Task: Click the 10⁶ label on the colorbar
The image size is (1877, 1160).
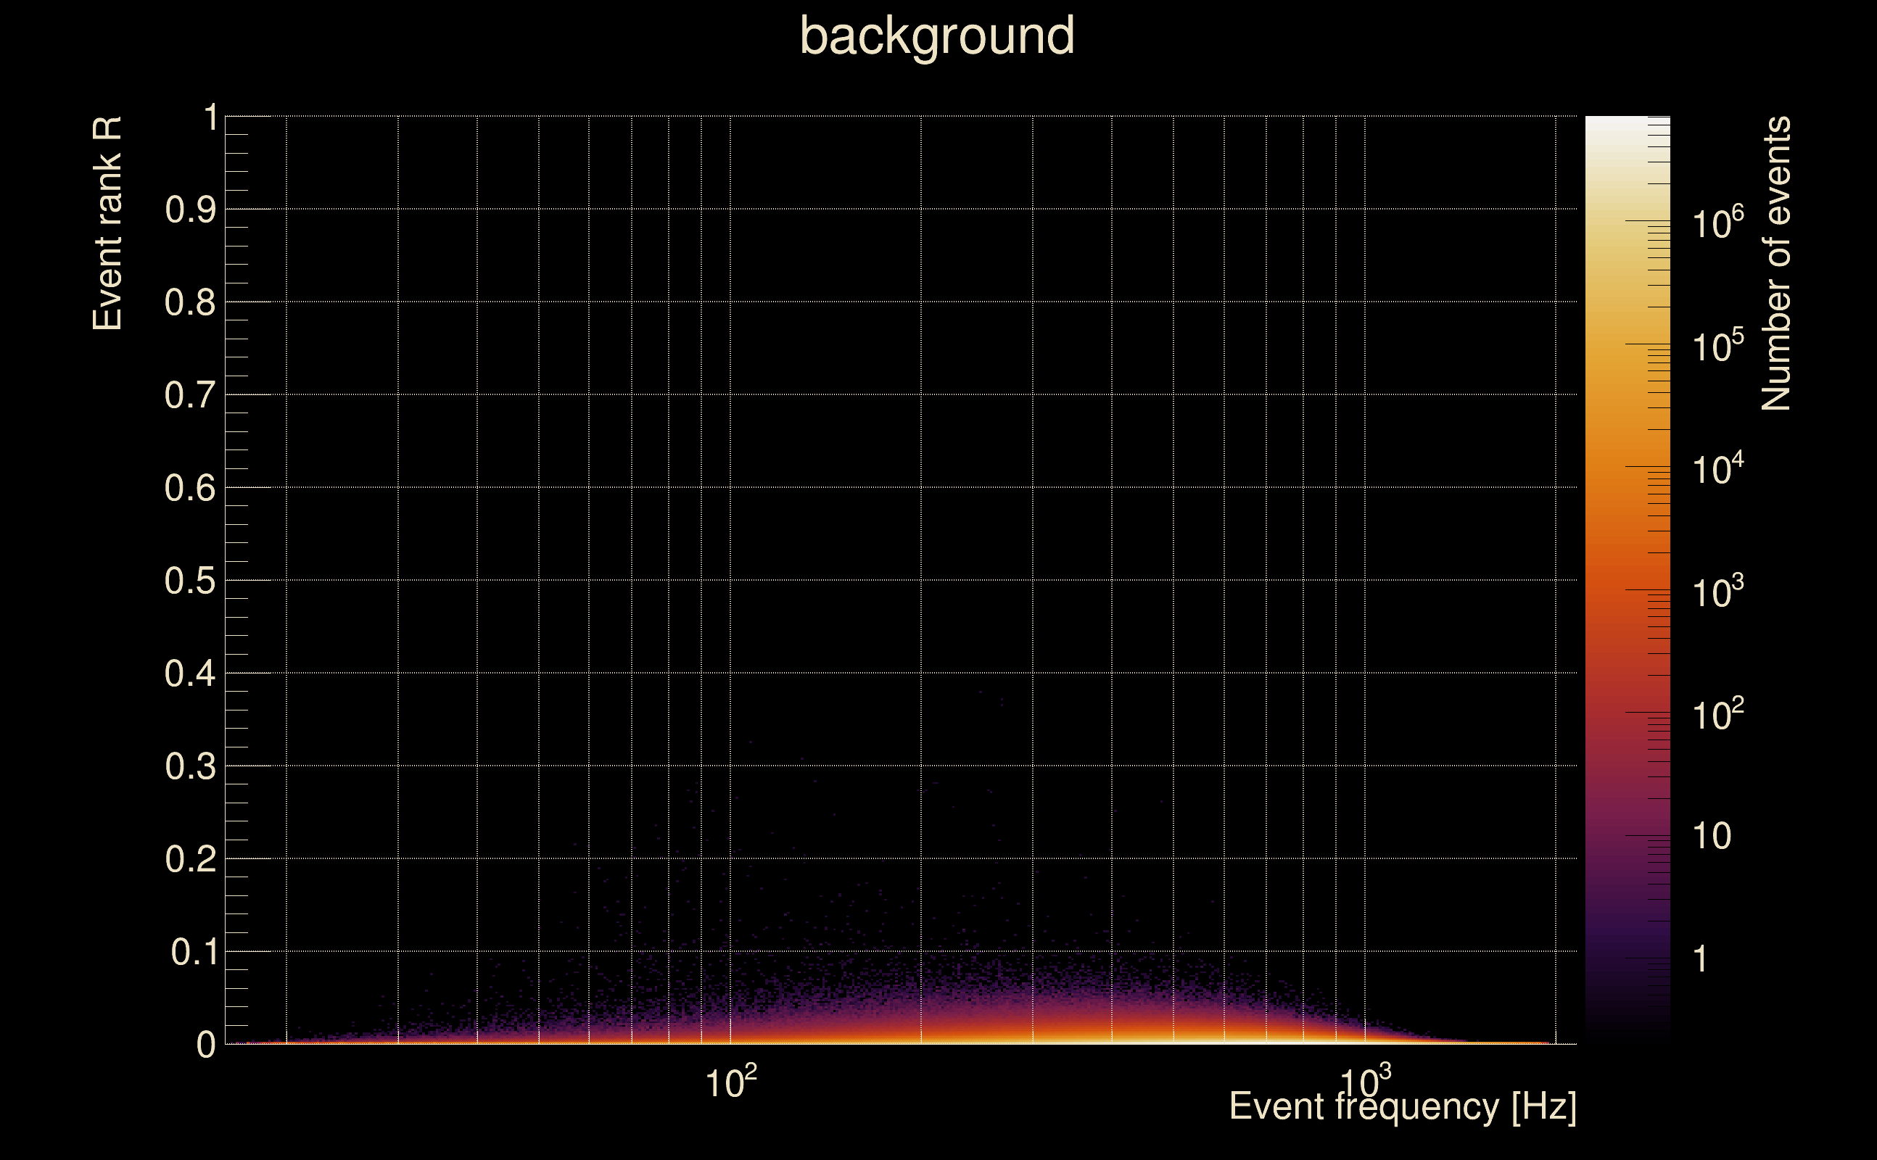Action: [1717, 224]
